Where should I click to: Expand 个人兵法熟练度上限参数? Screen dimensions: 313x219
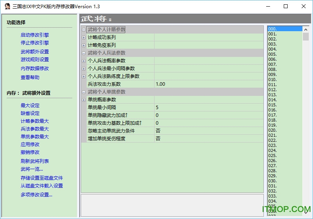coord(84,76)
